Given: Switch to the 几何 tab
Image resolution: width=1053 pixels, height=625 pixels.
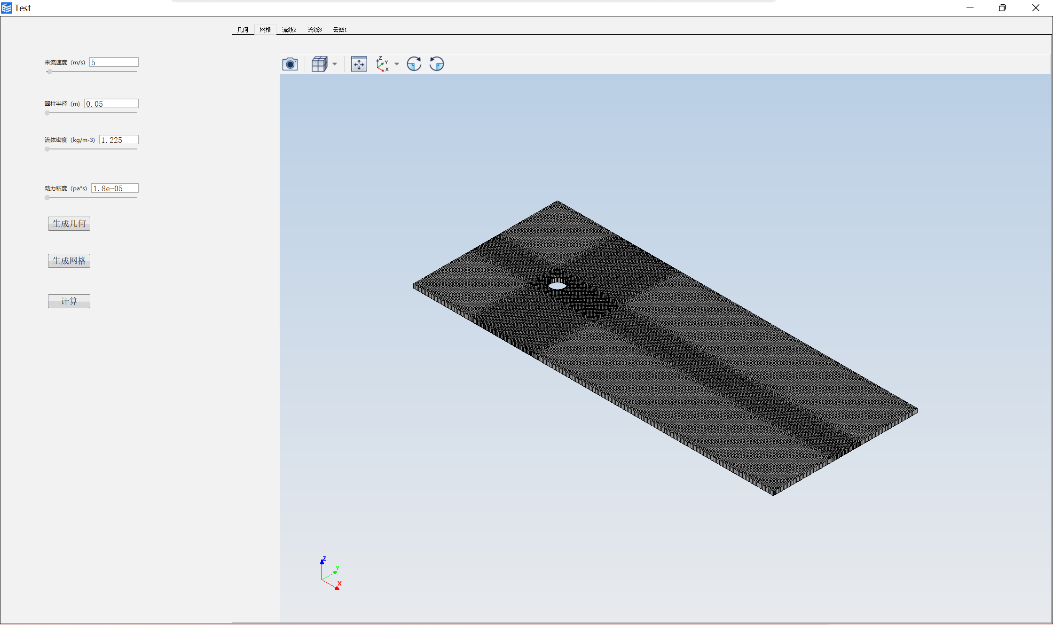Looking at the screenshot, I should point(243,30).
